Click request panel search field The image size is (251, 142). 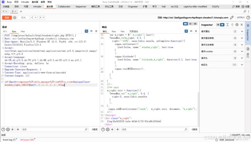coord(55,129)
